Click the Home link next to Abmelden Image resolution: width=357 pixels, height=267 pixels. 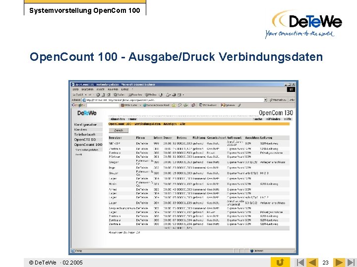coord(132,119)
